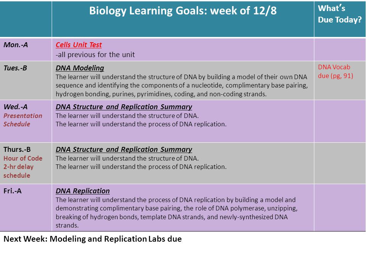Select the Wed.-A day label
Screen dimensions: 366x274
point(15,107)
